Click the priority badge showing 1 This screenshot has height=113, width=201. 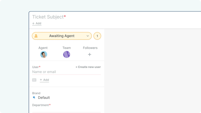97,36
